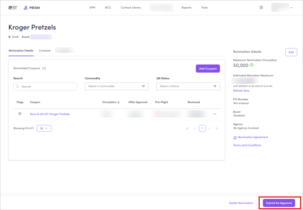The height and width of the screenshot is (210, 303).
Task: Click the Submit for Approval button
Action: (279, 203)
